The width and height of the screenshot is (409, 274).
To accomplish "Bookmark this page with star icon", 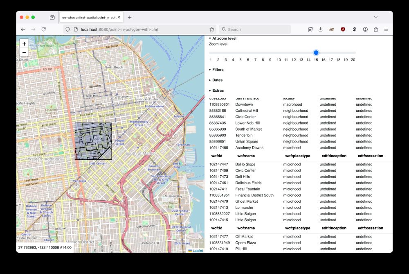I will 212,29.
